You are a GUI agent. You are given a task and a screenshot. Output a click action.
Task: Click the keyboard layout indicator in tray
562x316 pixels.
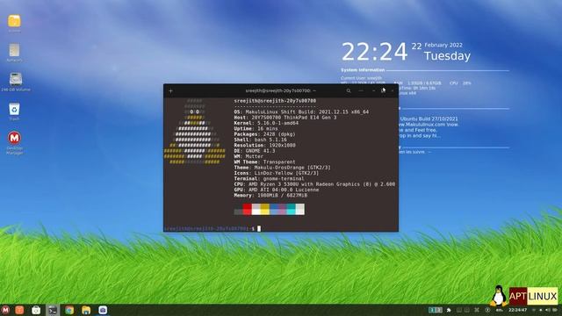(500, 310)
